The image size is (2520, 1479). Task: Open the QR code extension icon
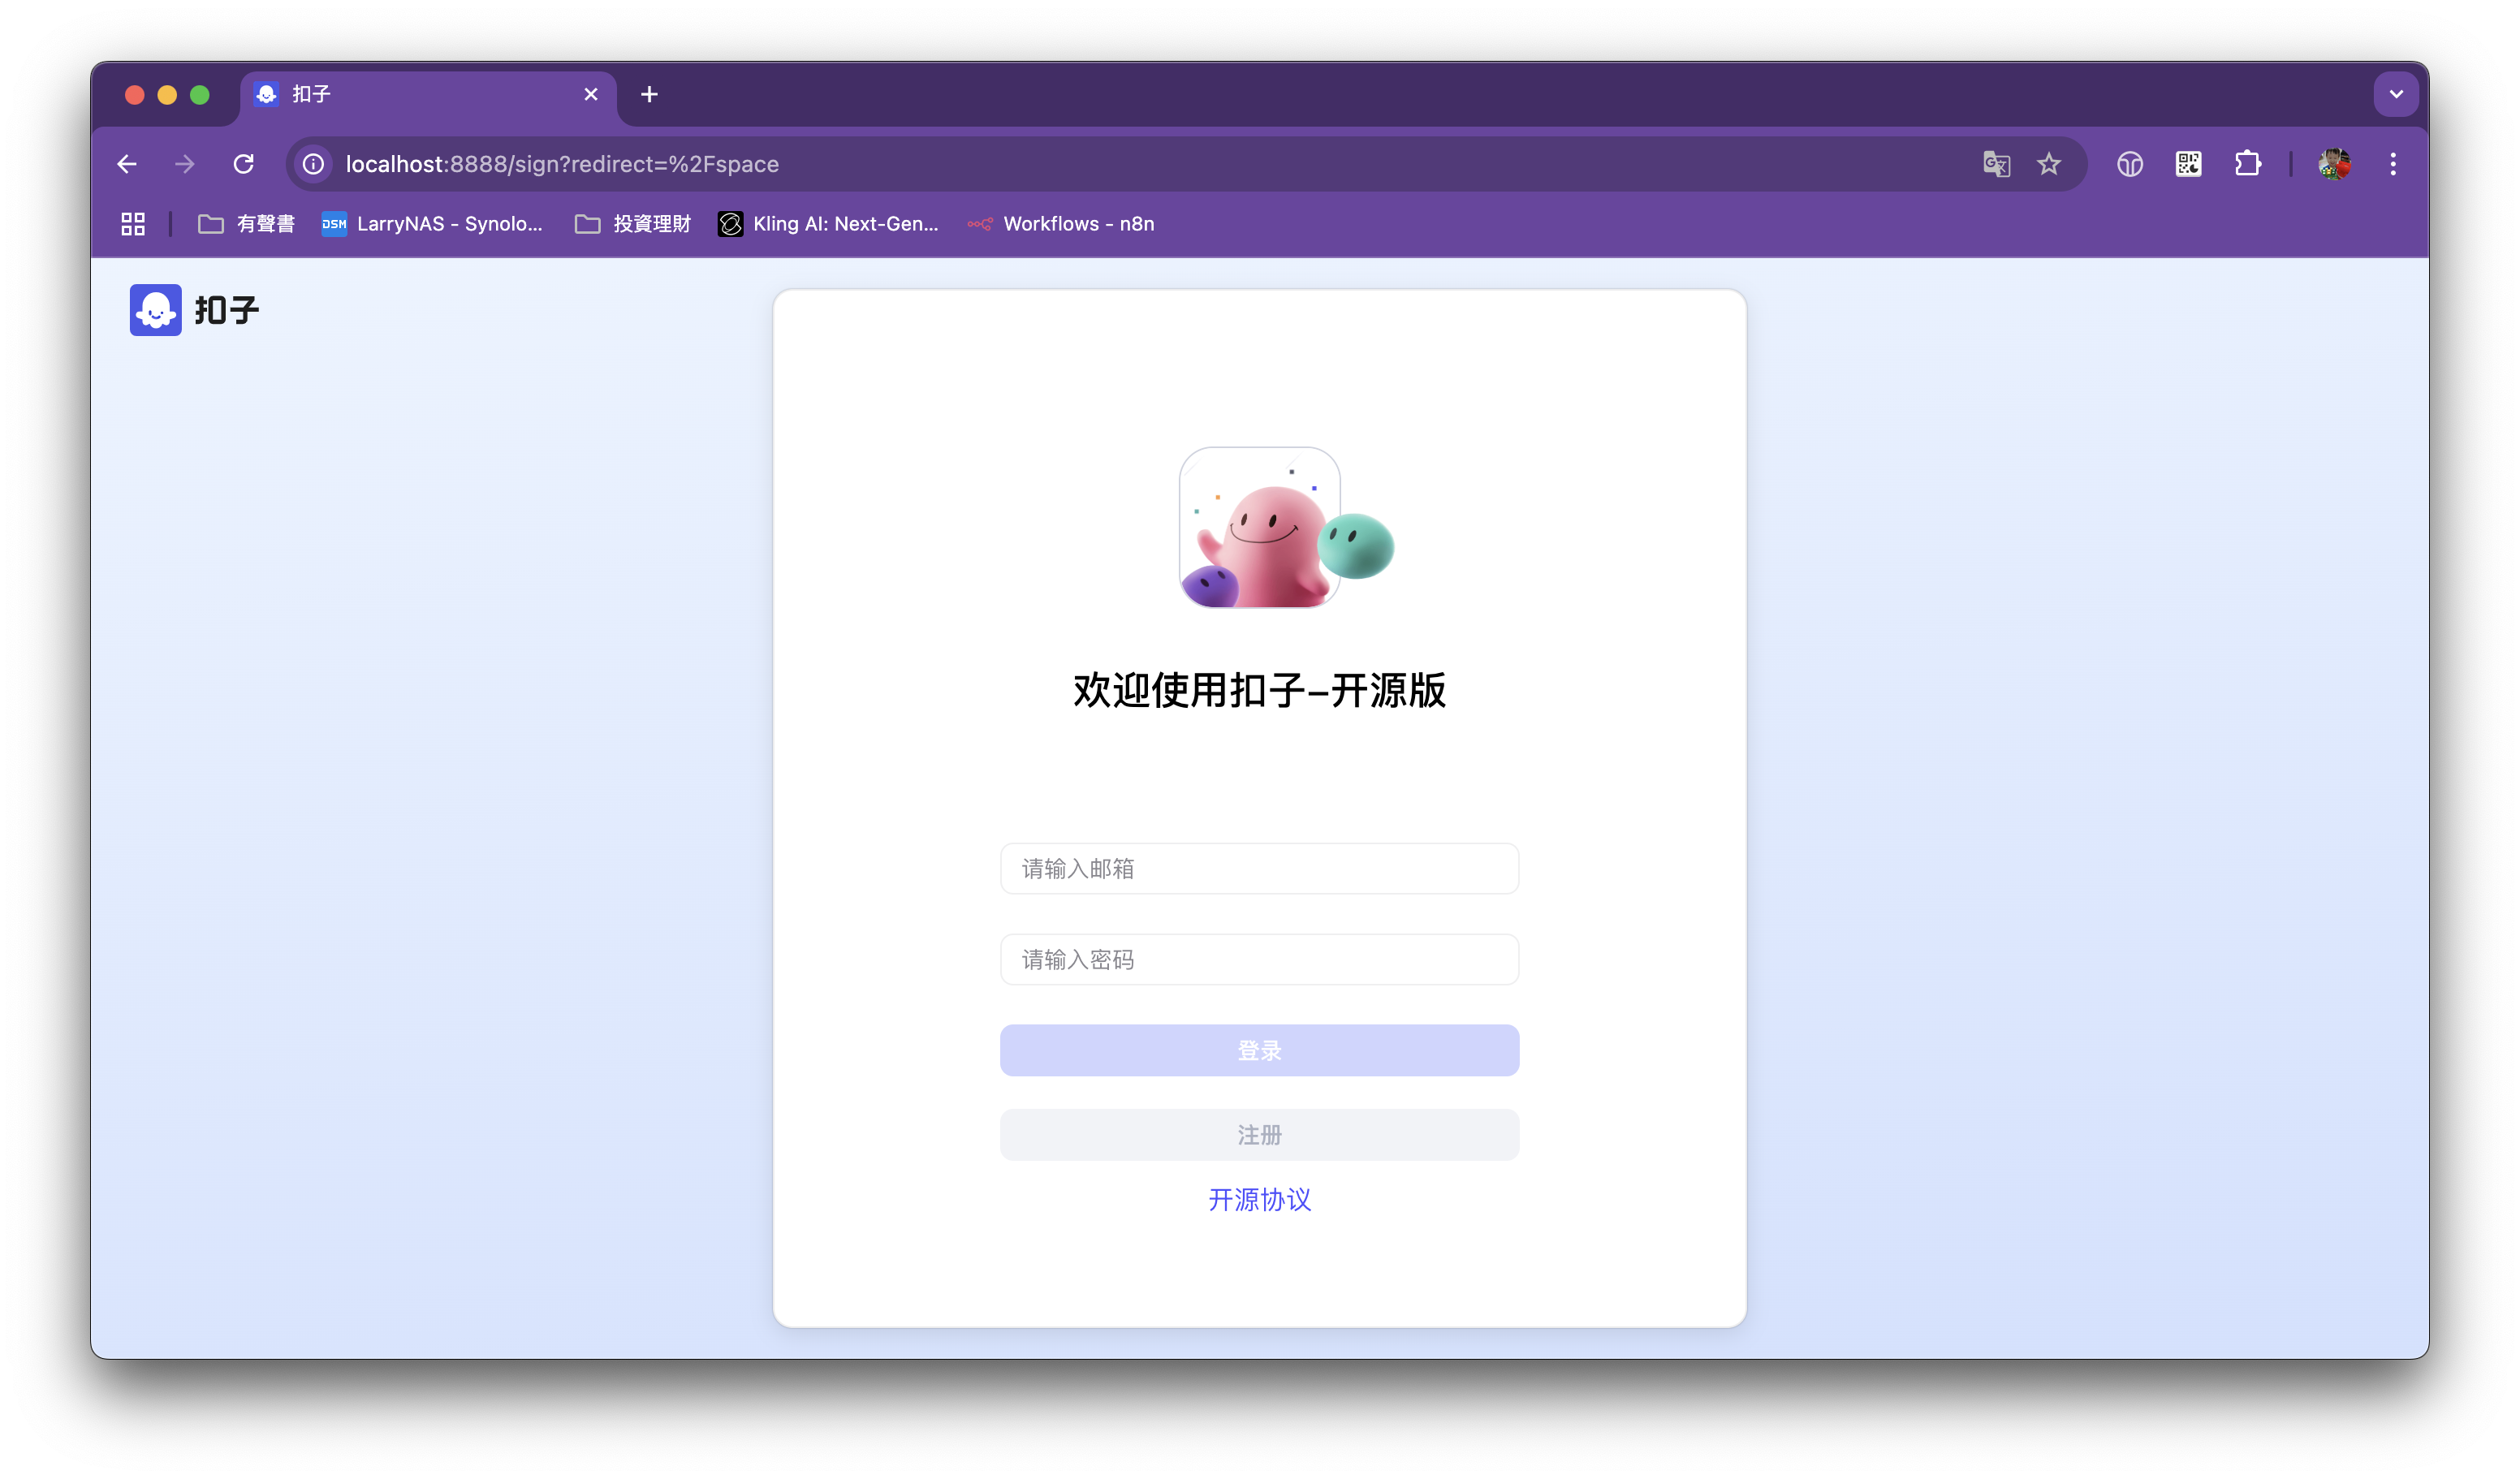pos(2188,164)
